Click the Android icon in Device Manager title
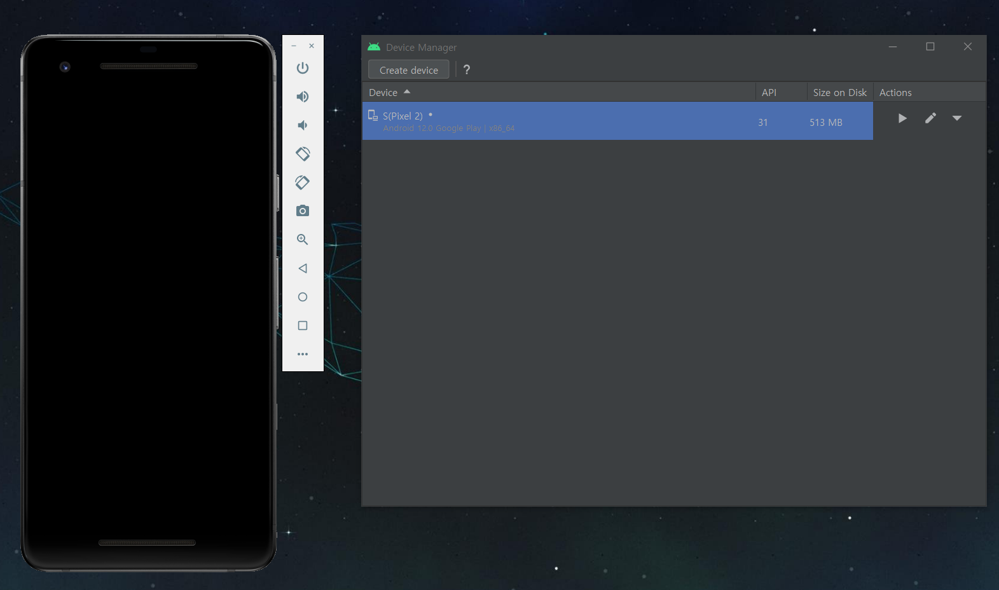This screenshot has height=590, width=999. coord(374,47)
